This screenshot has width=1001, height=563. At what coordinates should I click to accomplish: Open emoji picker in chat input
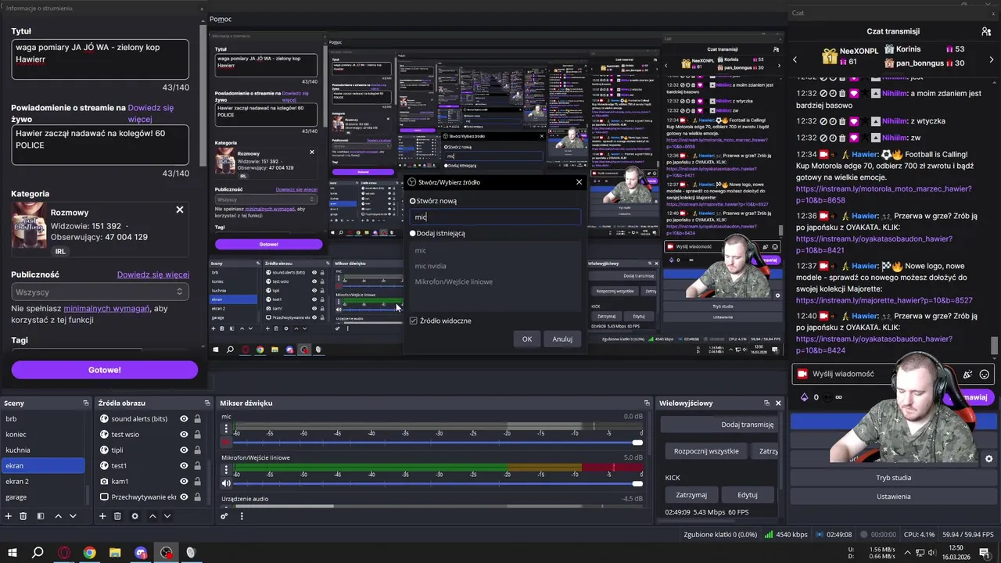click(985, 374)
